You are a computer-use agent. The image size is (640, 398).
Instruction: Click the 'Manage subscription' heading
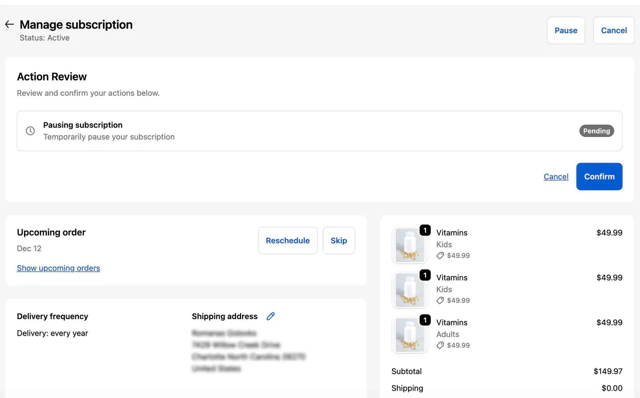point(76,25)
